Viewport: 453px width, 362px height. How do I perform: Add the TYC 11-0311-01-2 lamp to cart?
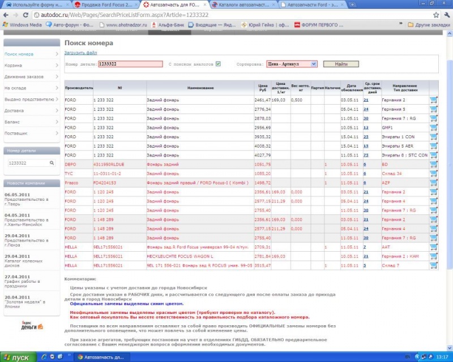pos(434,173)
